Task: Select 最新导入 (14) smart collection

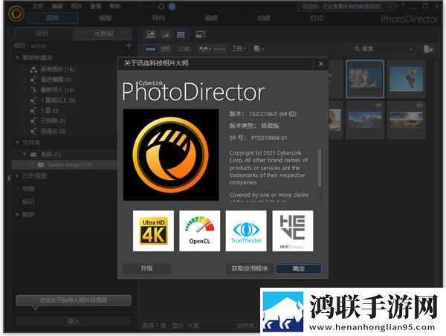Action: pos(57,90)
